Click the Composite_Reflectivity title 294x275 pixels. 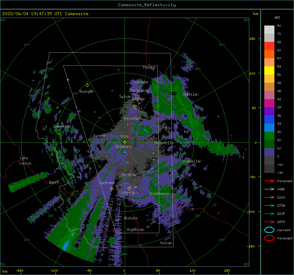(x=147, y=5)
